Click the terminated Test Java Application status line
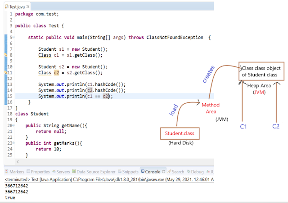 pos(109,179)
